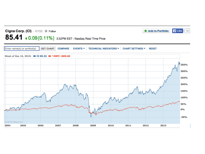
Task: Expand the TECHNICAL INDICATORS dropdown
Action: pos(104,49)
